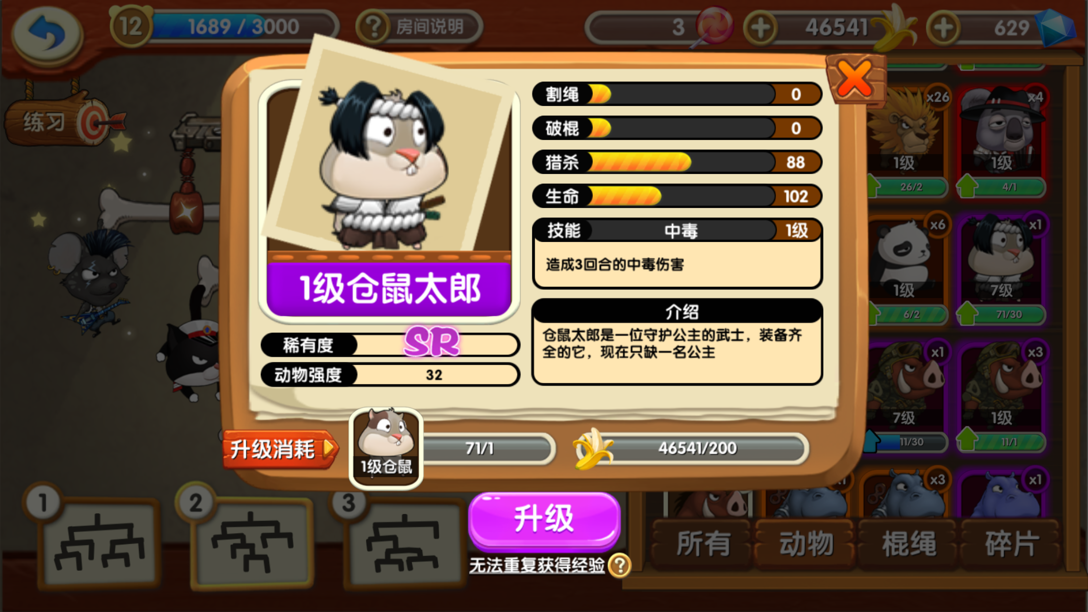Click the 练习 practice target sign
The width and height of the screenshot is (1088, 612).
[x=64, y=121]
